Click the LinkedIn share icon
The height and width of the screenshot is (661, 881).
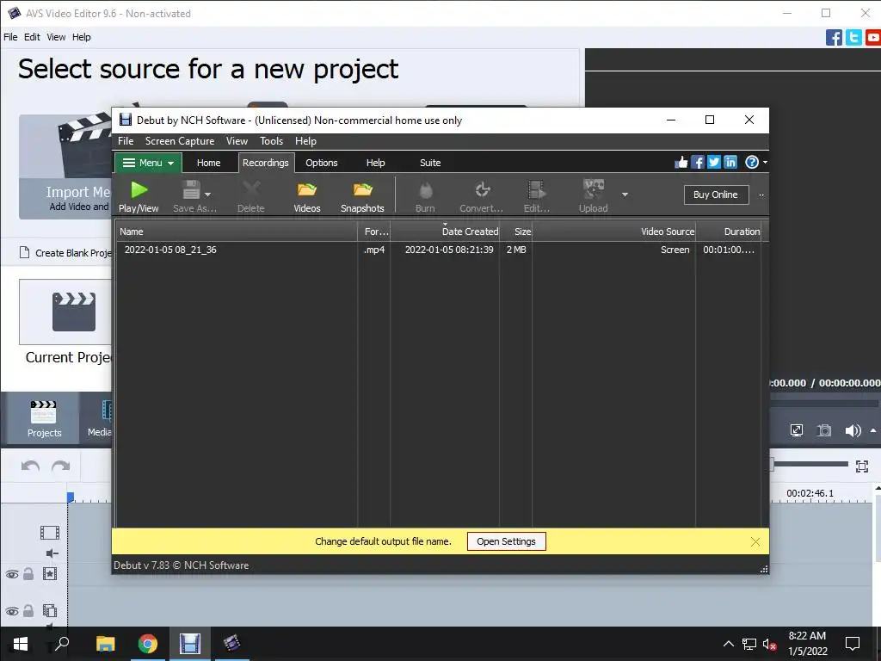tap(730, 163)
